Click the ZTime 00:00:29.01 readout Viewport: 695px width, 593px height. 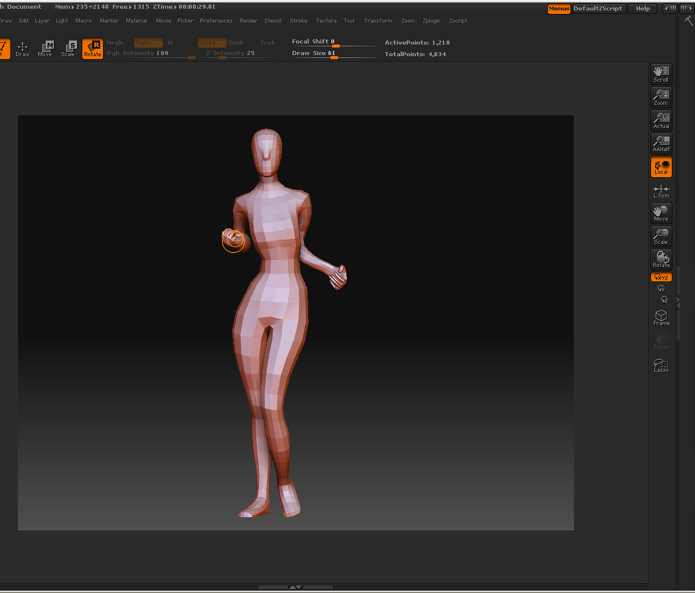[x=184, y=7]
